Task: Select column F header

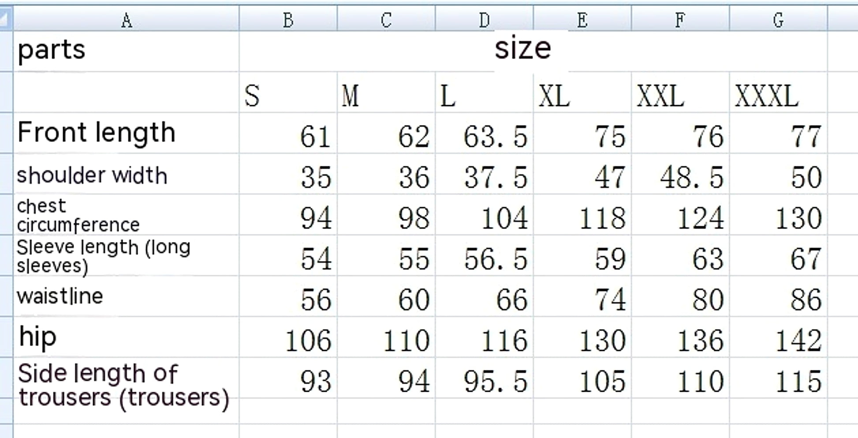Action: pos(680,18)
